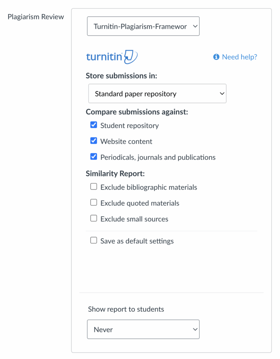Viewport: 280px width, 359px height.
Task: Click the blue info icon beside Need help
Action: [x=216, y=57]
